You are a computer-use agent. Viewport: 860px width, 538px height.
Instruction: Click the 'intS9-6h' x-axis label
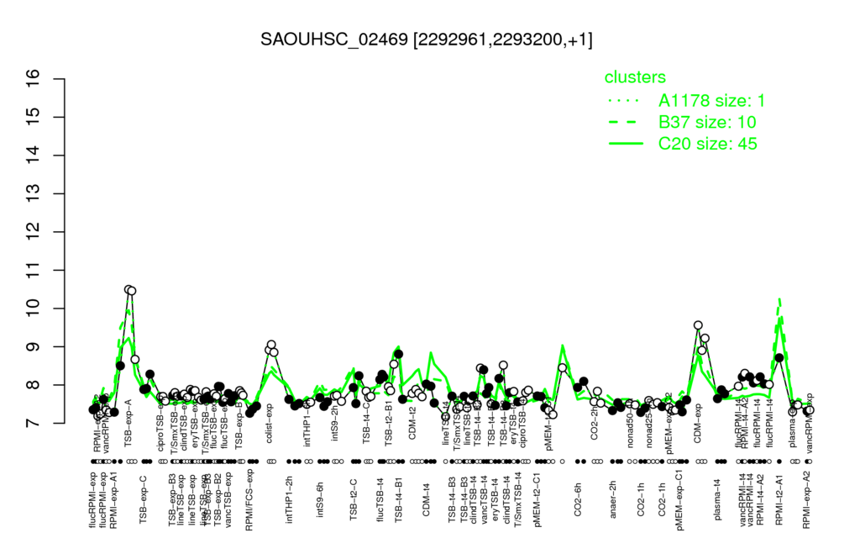coord(321,499)
